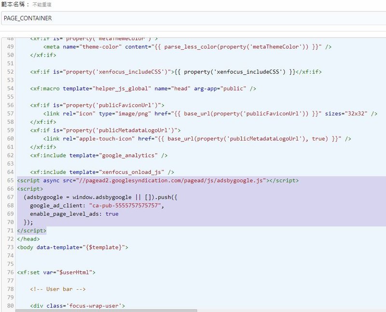Click the closing xf:if tag on line 58
The height and width of the screenshot is (312, 386).
(43, 122)
